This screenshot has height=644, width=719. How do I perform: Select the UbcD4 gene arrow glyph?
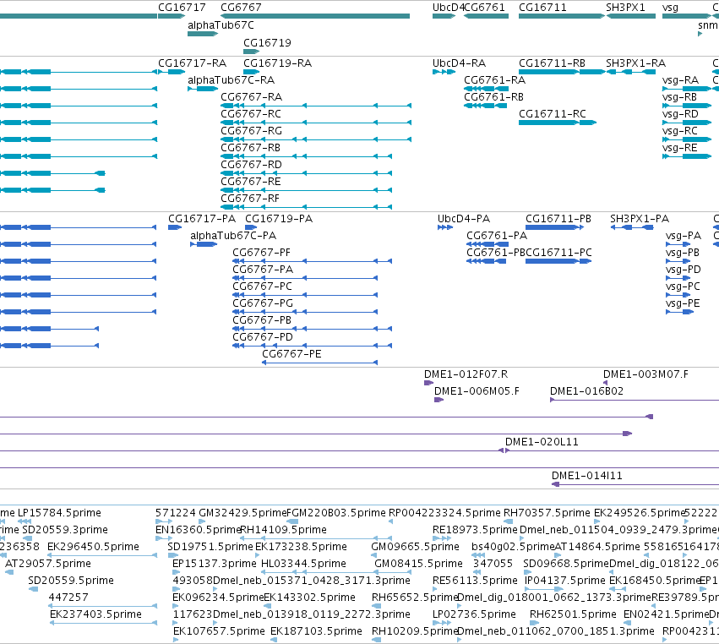point(444,16)
